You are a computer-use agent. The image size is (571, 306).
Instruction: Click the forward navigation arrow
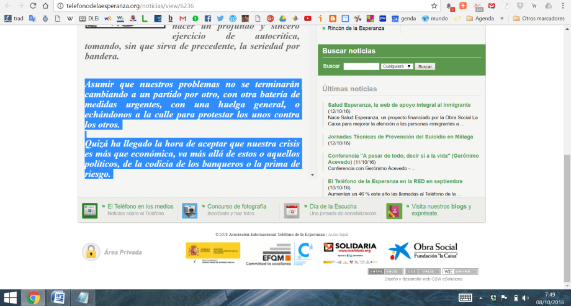(x=20, y=6)
